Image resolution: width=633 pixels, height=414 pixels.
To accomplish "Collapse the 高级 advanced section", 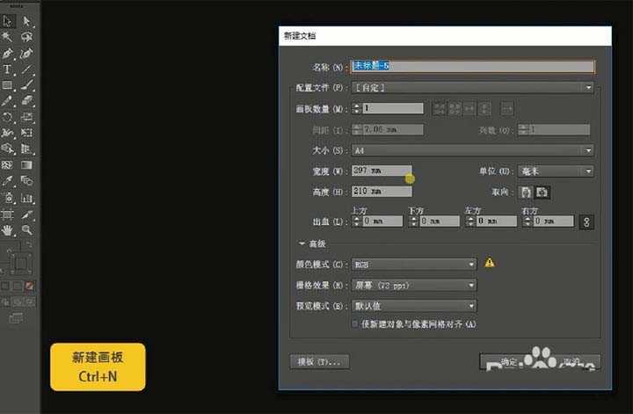I will pos(302,243).
